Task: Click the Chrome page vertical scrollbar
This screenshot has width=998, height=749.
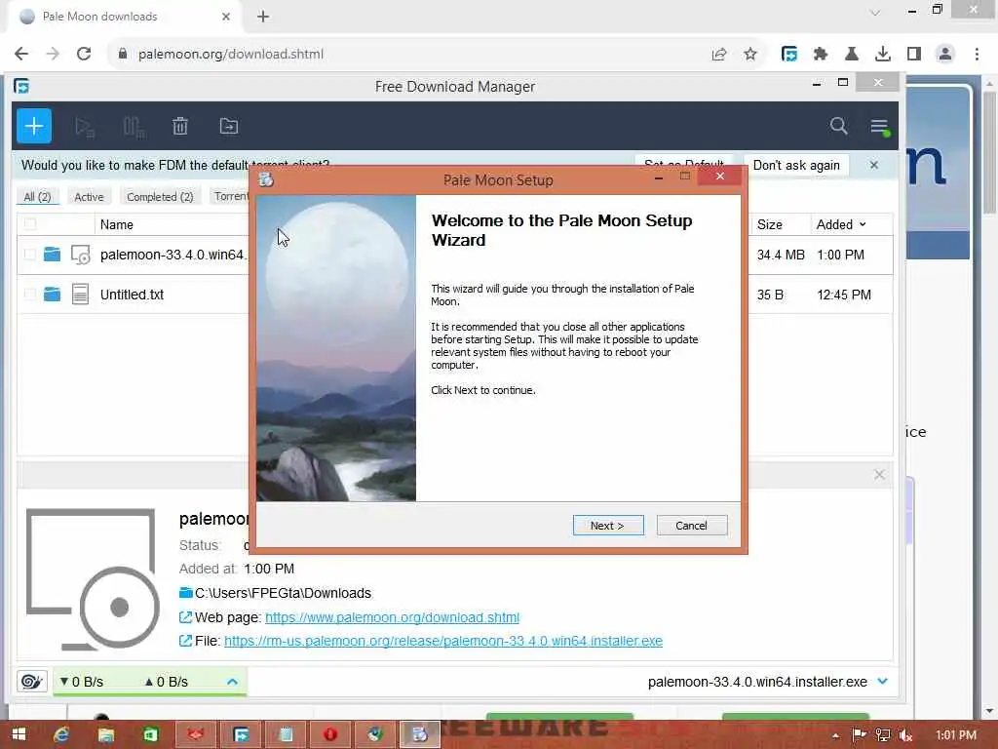Action: pos(989,153)
